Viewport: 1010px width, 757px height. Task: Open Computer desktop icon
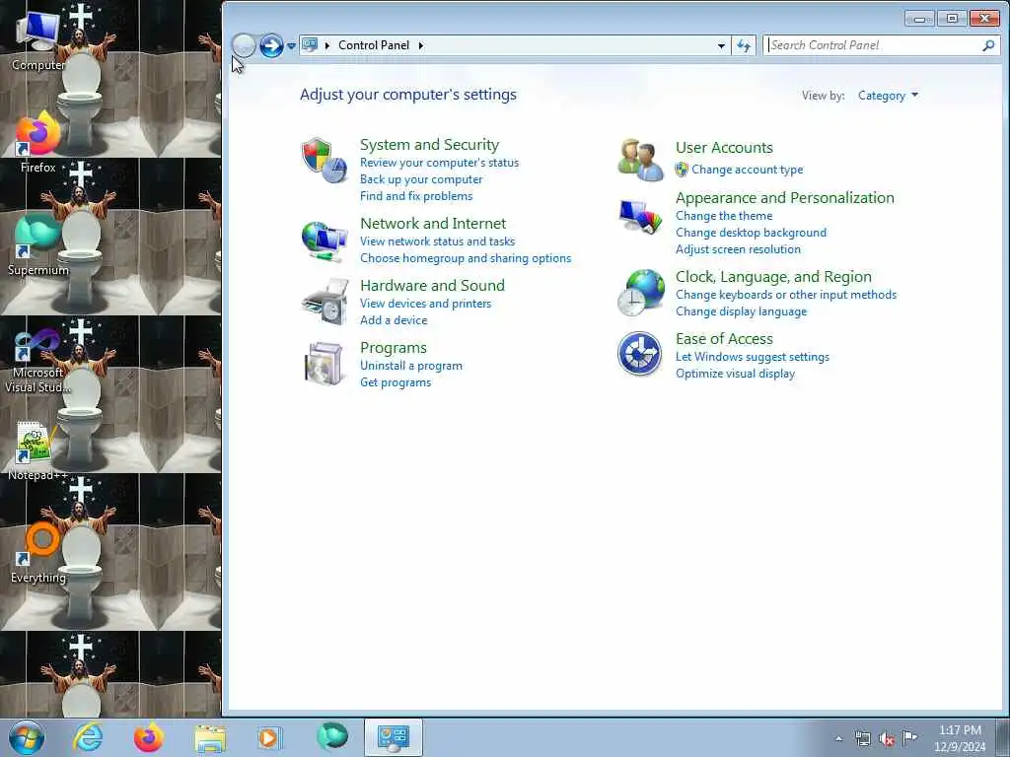pos(38,41)
